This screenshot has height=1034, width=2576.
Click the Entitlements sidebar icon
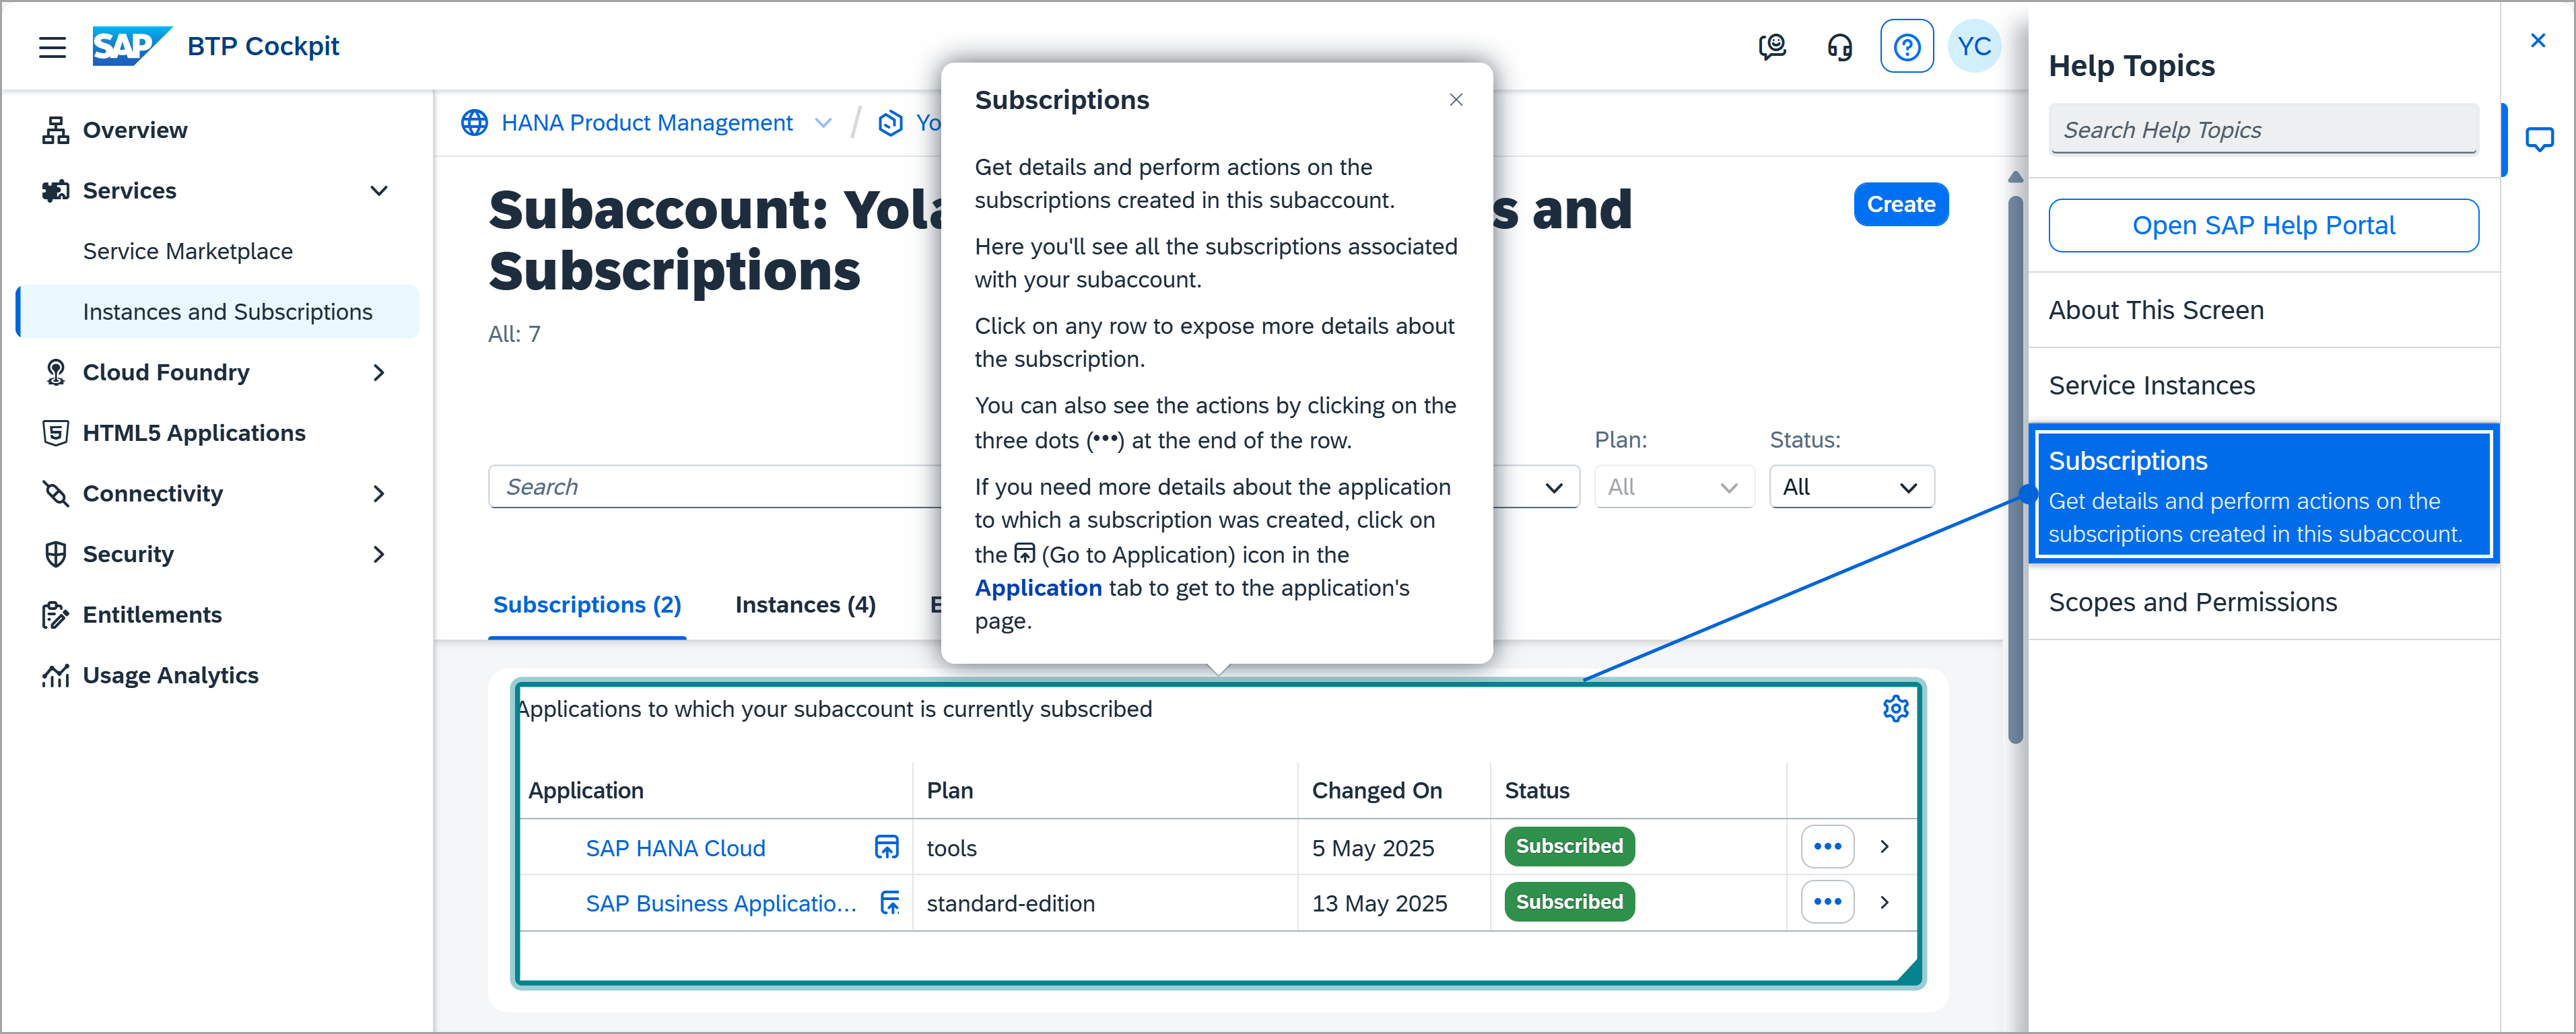56,614
